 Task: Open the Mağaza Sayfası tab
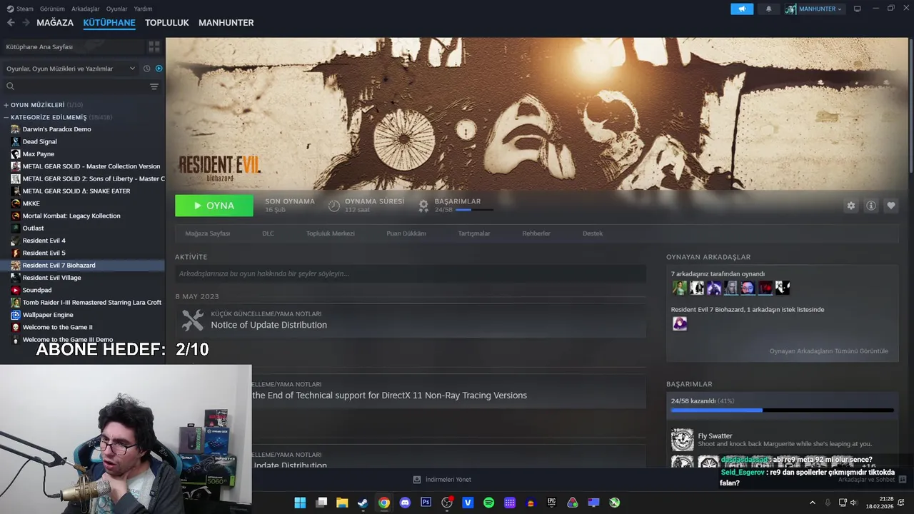[208, 233]
